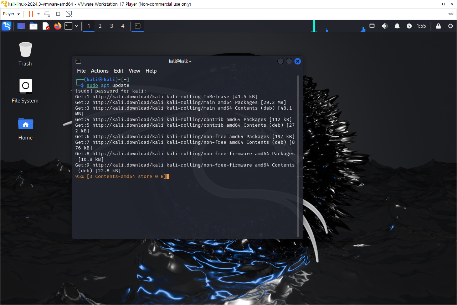Open the Trash desktop icon
The width and height of the screenshot is (457, 305).
point(25,54)
